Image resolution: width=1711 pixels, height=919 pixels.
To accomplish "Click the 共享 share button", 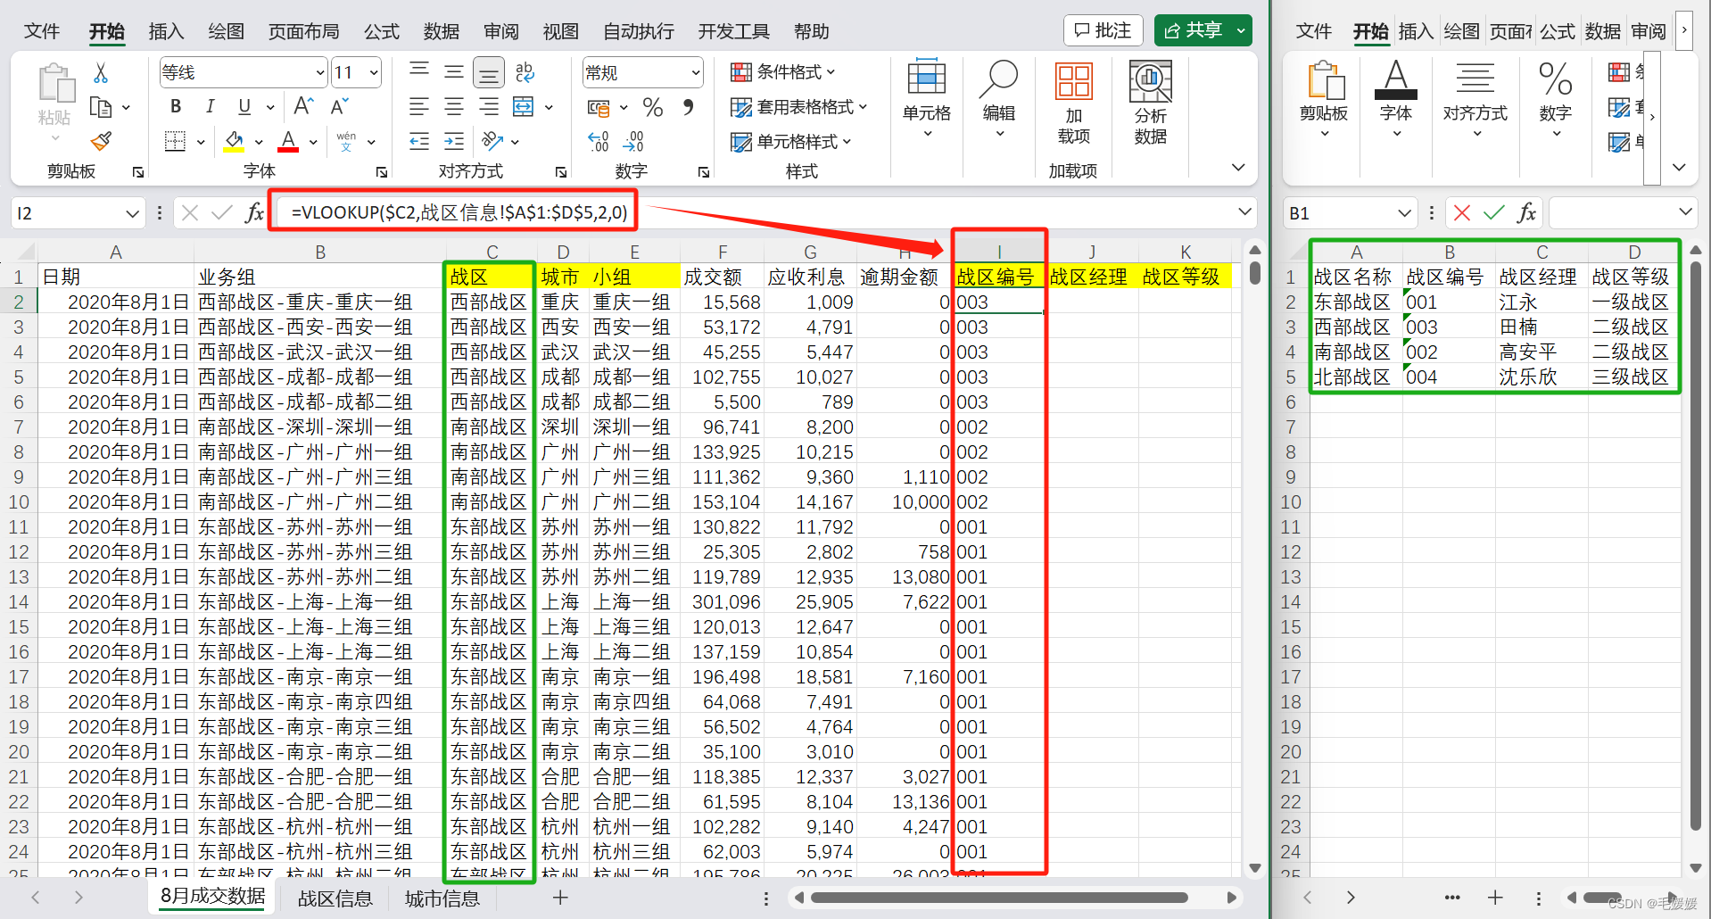I will click(x=1203, y=30).
